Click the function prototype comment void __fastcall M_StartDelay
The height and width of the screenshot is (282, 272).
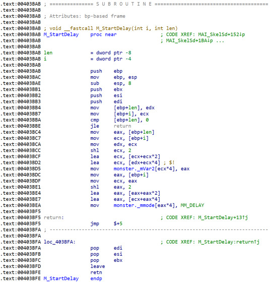(111, 28)
